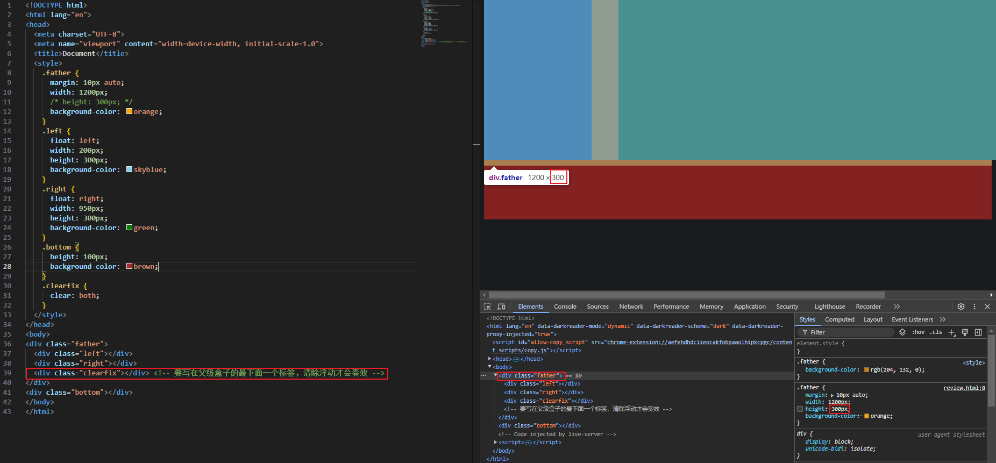Image resolution: width=996 pixels, height=463 pixels.
Task: Add new style rule plus icon
Action: point(951,332)
